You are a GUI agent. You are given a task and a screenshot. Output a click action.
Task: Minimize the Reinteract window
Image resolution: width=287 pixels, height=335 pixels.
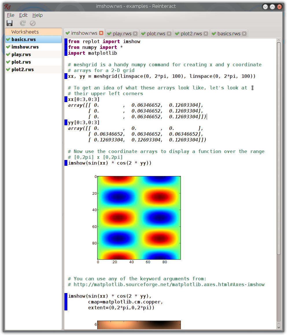tap(265, 7)
